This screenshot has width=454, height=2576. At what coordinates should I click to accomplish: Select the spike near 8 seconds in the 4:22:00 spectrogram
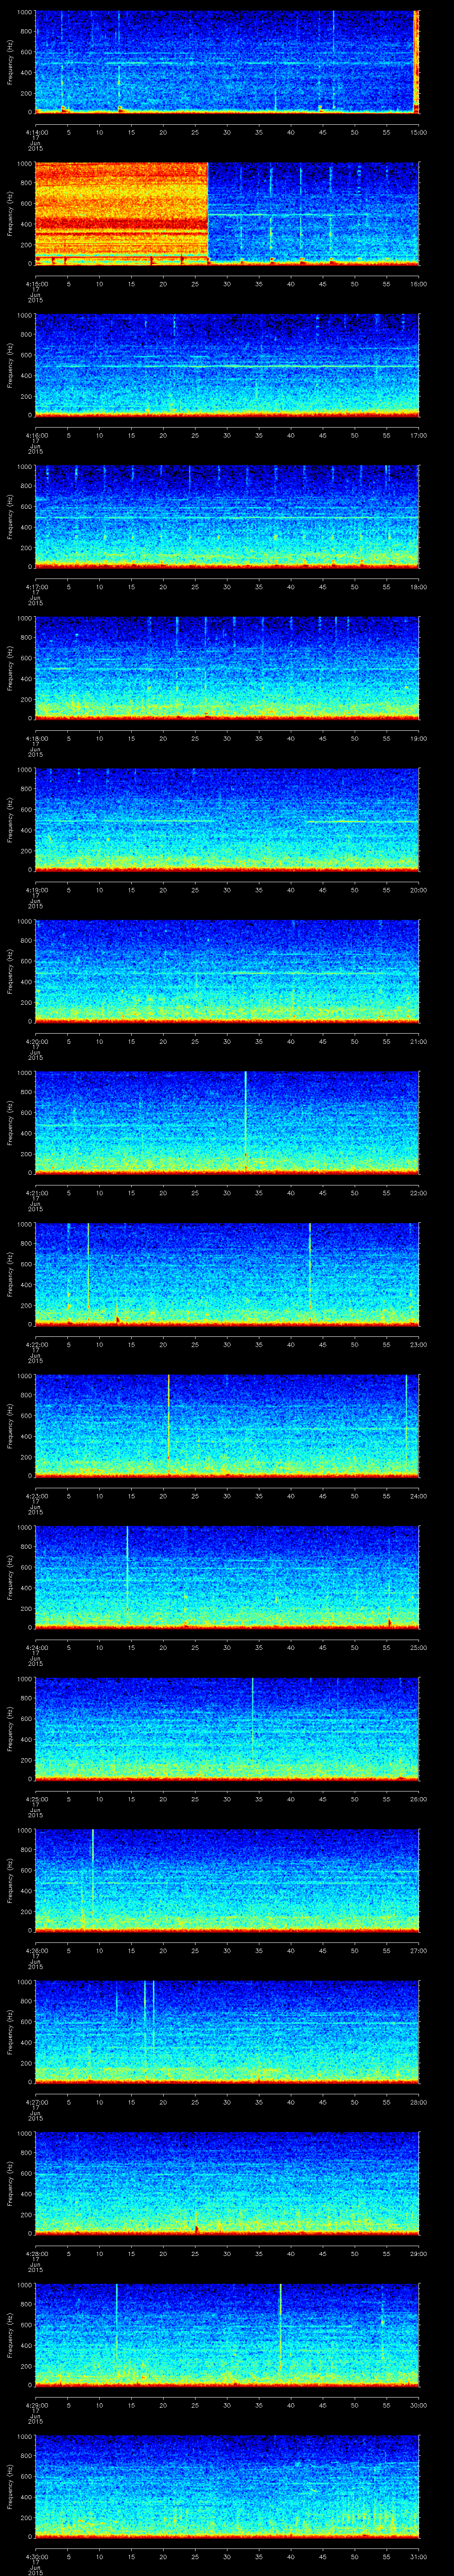(x=88, y=1266)
